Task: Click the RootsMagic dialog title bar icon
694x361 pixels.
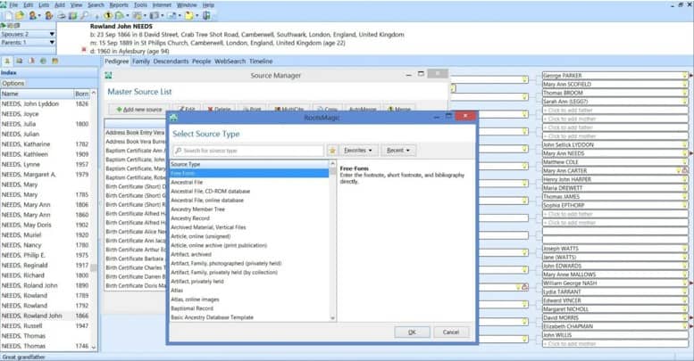Action: click(x=173, y=118)
